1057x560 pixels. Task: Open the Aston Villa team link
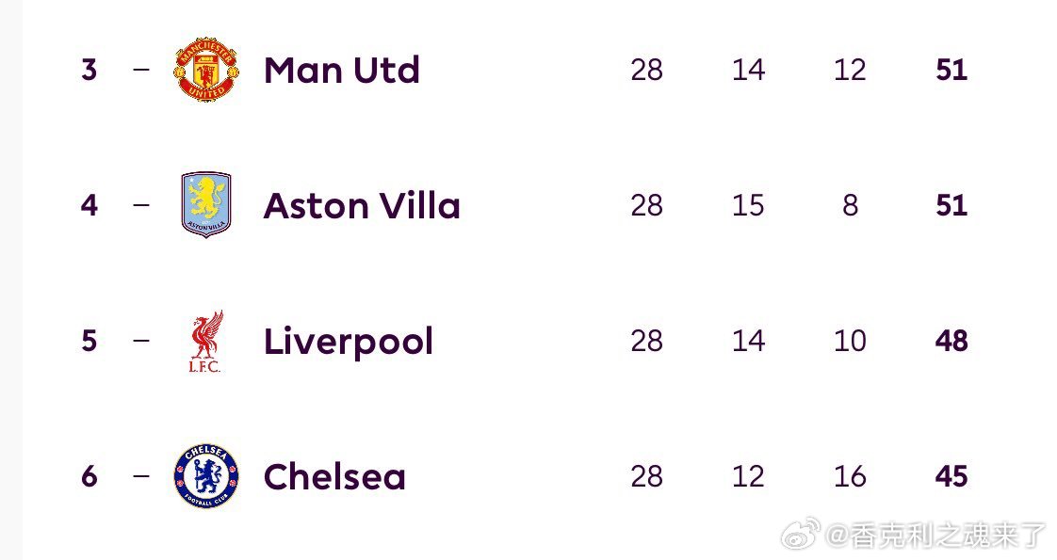pos(362,205)
